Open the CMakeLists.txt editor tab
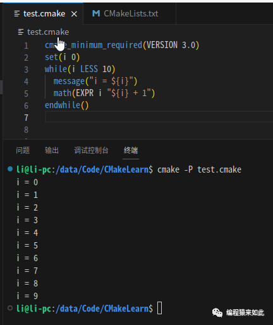Image resolution: width=273 pixels, height=325 pixels. click(130, 14)
